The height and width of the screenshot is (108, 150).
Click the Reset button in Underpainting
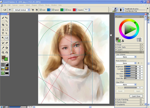(120, 91)
